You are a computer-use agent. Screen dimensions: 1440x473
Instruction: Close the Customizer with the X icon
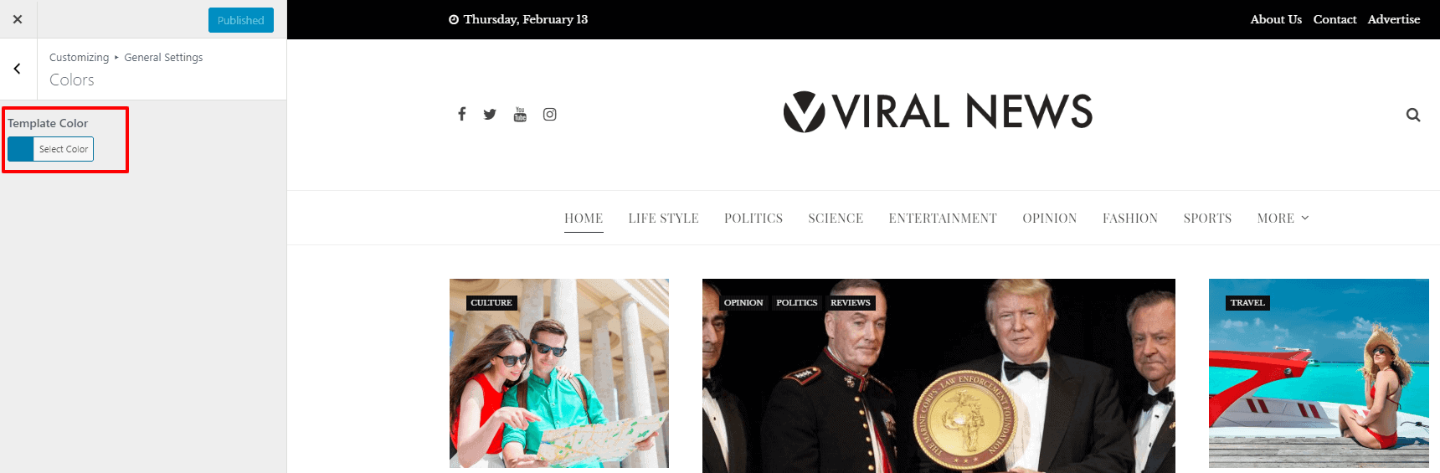click(18, 19)
